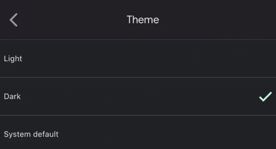Image resolution: width=276 pixels, height=149 pixels.
Task: Select the Light theme option
Action: tap(138, 58)
